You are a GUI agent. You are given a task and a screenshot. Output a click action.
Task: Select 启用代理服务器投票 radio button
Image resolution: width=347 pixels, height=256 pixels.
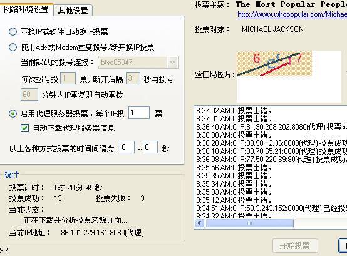(13, 114)
